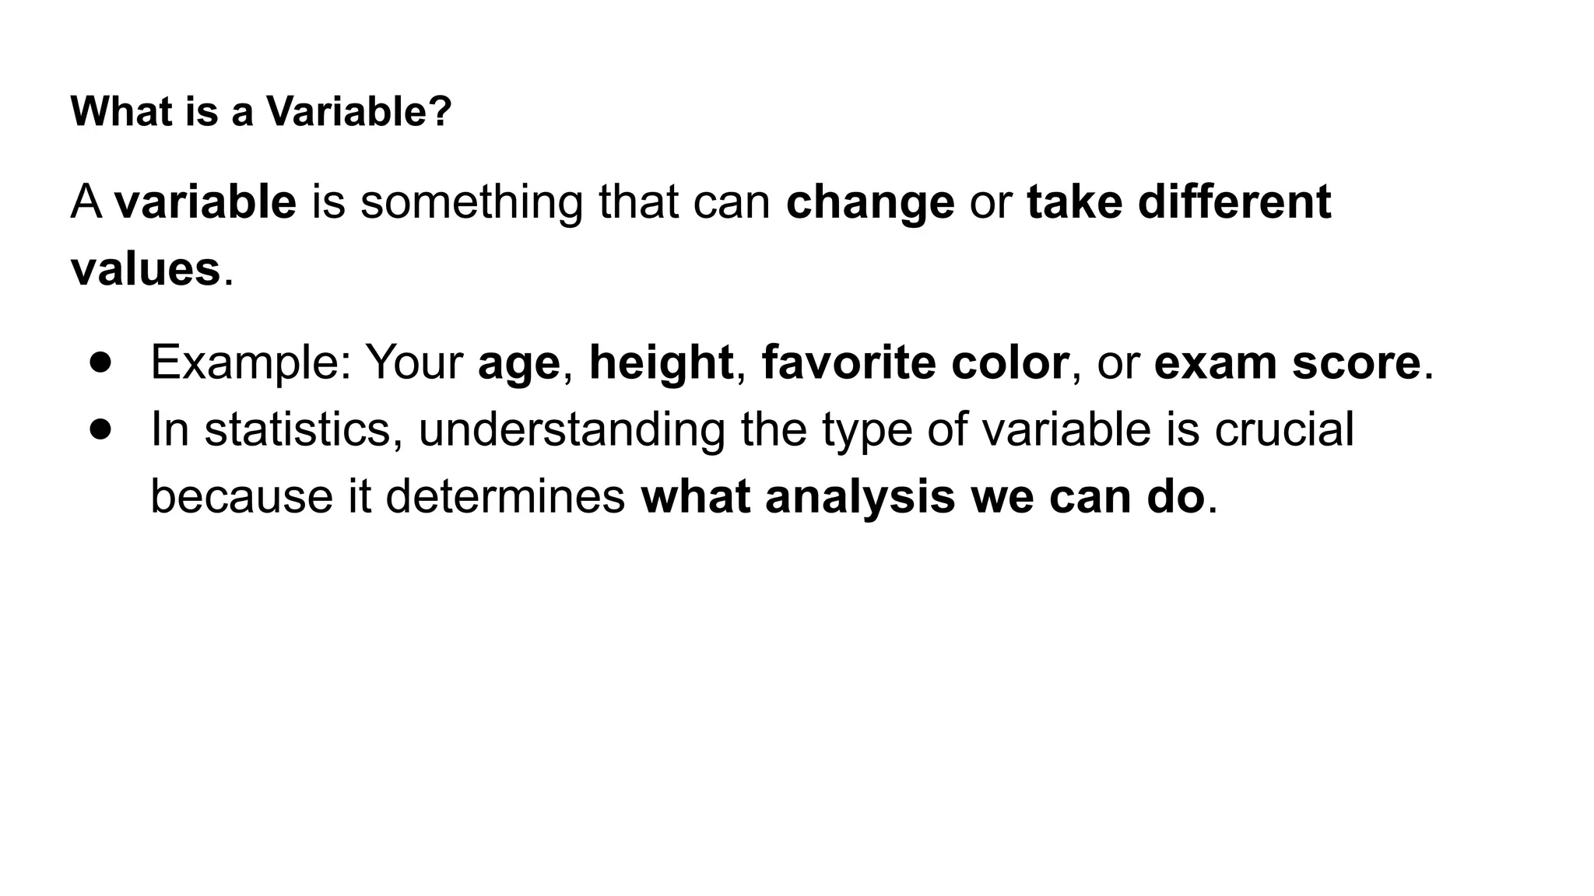Viewport: 1594px width, 896px height.
Task: Click the bold word "variable" in the definition
Action: pos(205,202)
